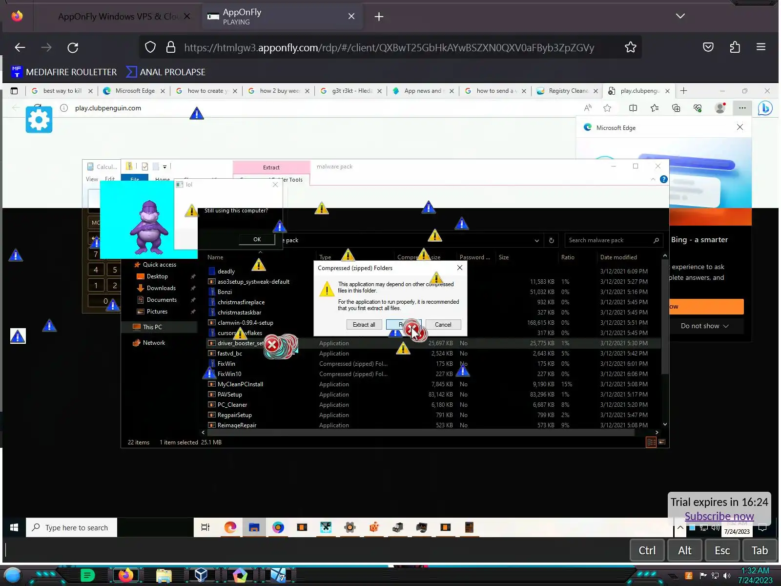Focus remote 'Type here to search' box
This screenshot has width=781, height=586.
pos(72,527)
